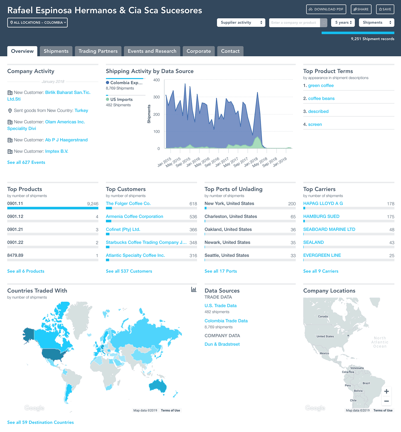This screenshot has height=432, width=401.
Task: Open the All Locations – Colombia dropdown
Action: [x=37, y=23]
